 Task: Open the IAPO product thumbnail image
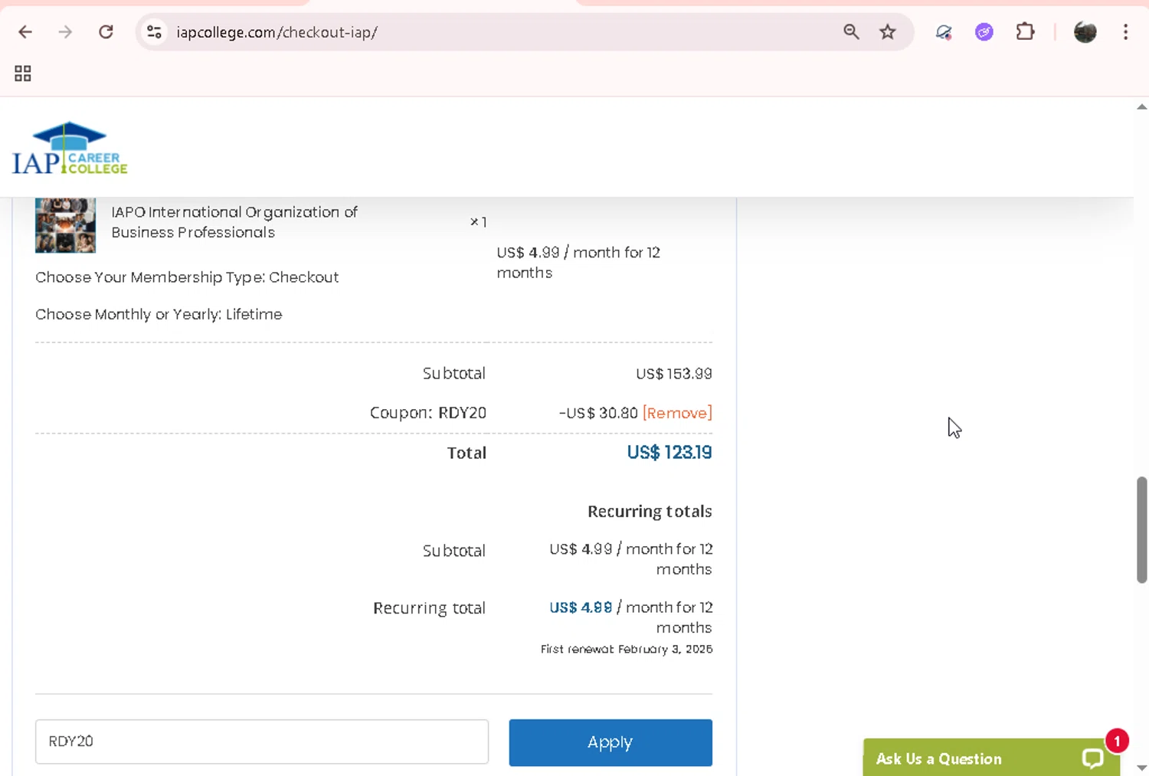65,224
